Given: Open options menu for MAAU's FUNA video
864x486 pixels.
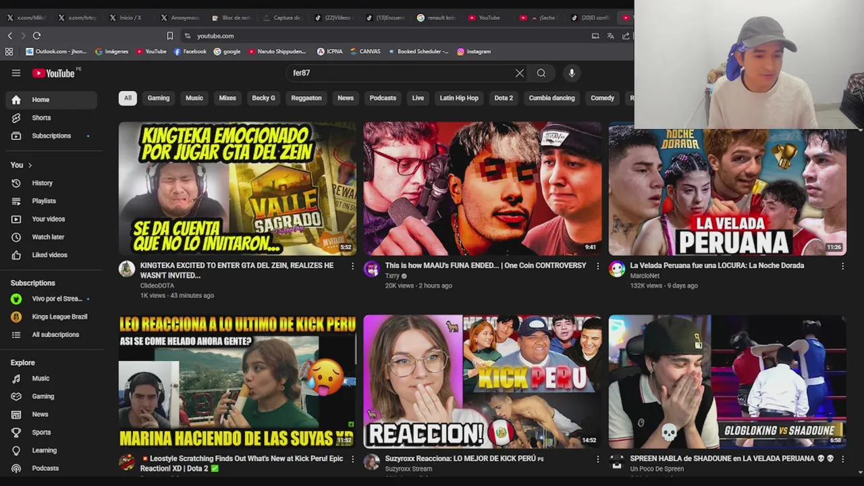Looking at the screenshot, I should click(x=597, y=267).
